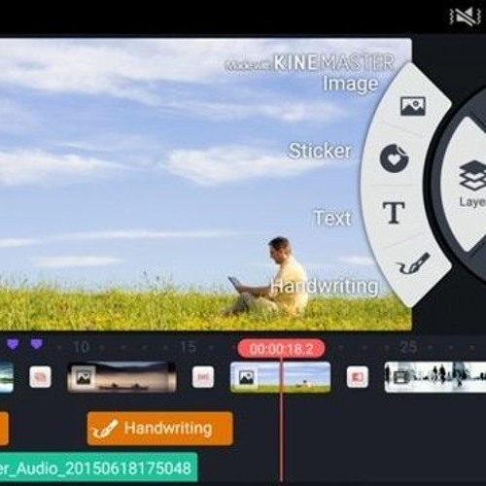Select the white crowd video clip
Viewport: 486px width, 486px height.
[435, 377]
